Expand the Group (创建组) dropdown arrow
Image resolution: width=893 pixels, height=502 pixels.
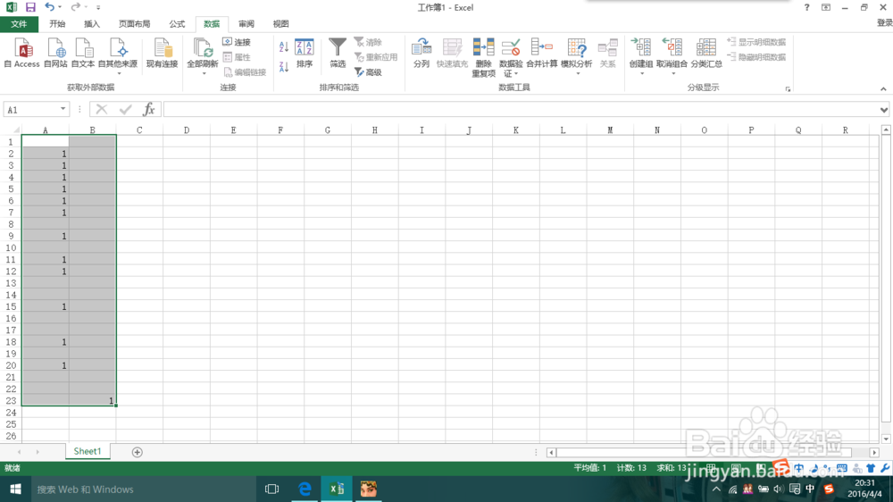pos(641,73)
